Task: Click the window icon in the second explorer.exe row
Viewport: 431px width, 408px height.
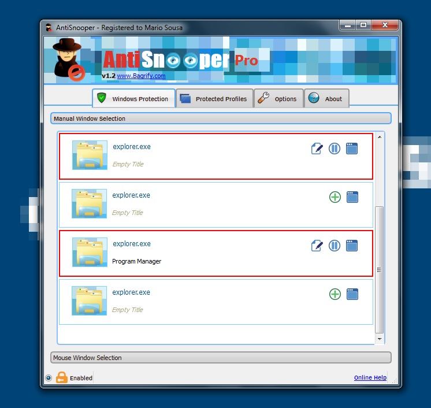Action: point(352,197)
